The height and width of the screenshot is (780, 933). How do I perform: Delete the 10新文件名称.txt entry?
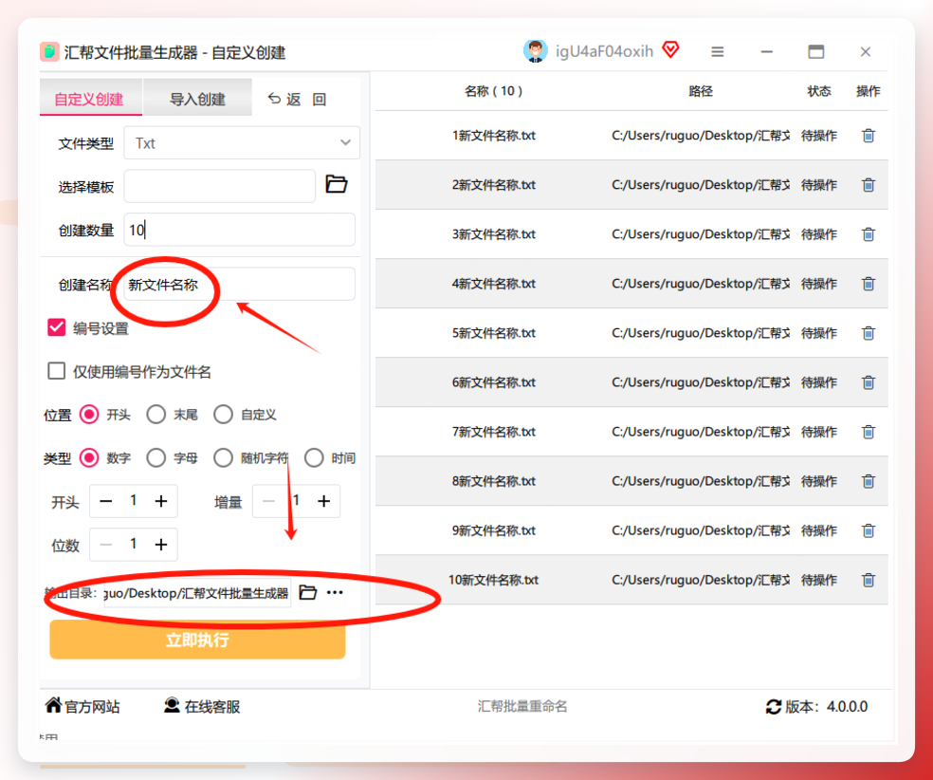(x=869, y=581)
